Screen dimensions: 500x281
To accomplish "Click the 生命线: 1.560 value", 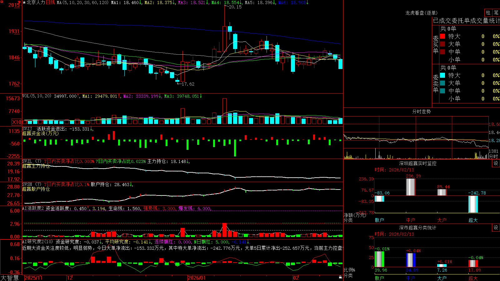I will (x=124, y=209).
